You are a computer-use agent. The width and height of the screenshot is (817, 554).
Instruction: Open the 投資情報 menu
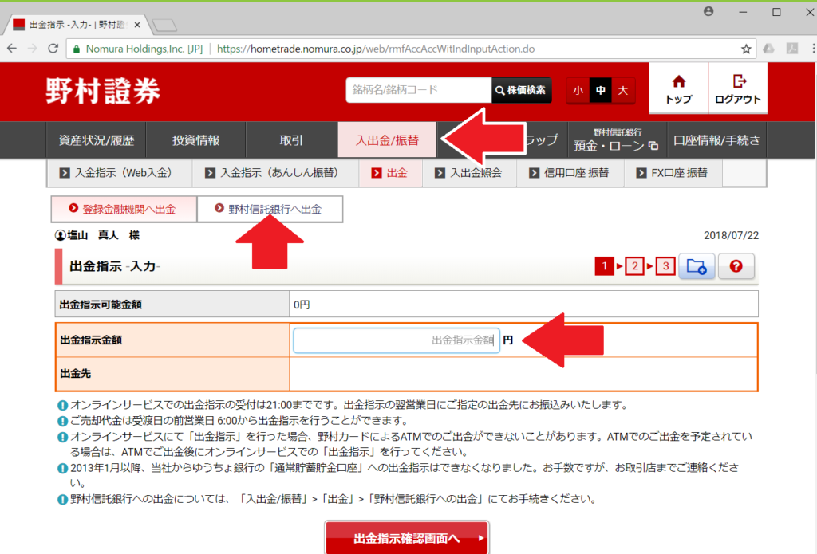[x=195, y=140]
